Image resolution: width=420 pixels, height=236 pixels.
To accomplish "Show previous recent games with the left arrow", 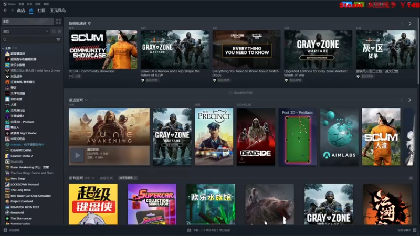I will click(x=402, y=100).
